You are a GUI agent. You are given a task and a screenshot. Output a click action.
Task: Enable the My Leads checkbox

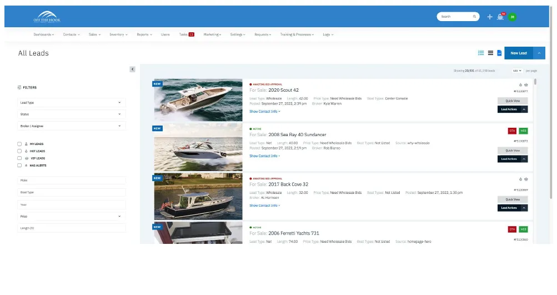pyautogui.click(x=19, y=144)
